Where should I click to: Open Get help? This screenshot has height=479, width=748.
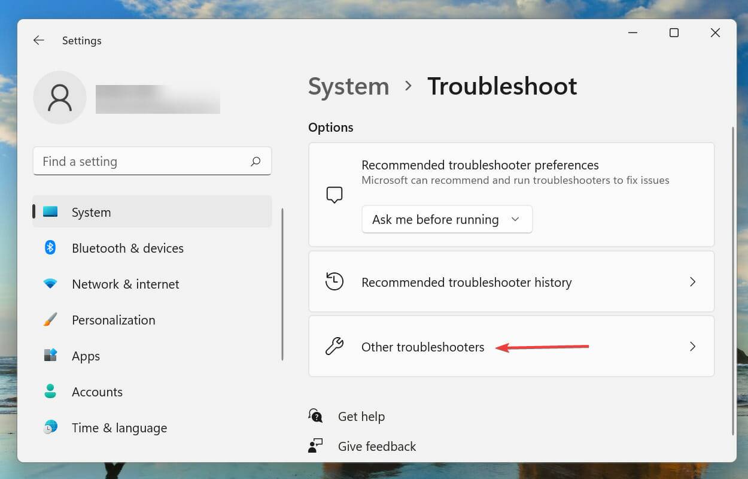(x=361, y=416)
